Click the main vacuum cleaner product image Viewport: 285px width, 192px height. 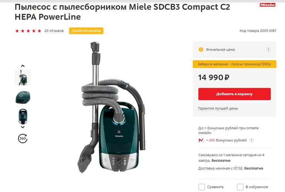tap(111, 107)
